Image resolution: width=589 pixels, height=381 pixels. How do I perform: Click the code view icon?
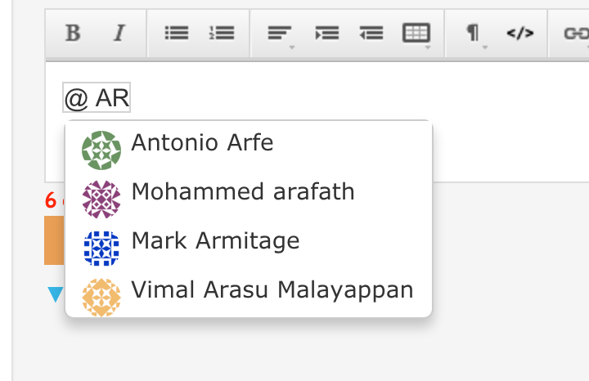coord(519,34)
